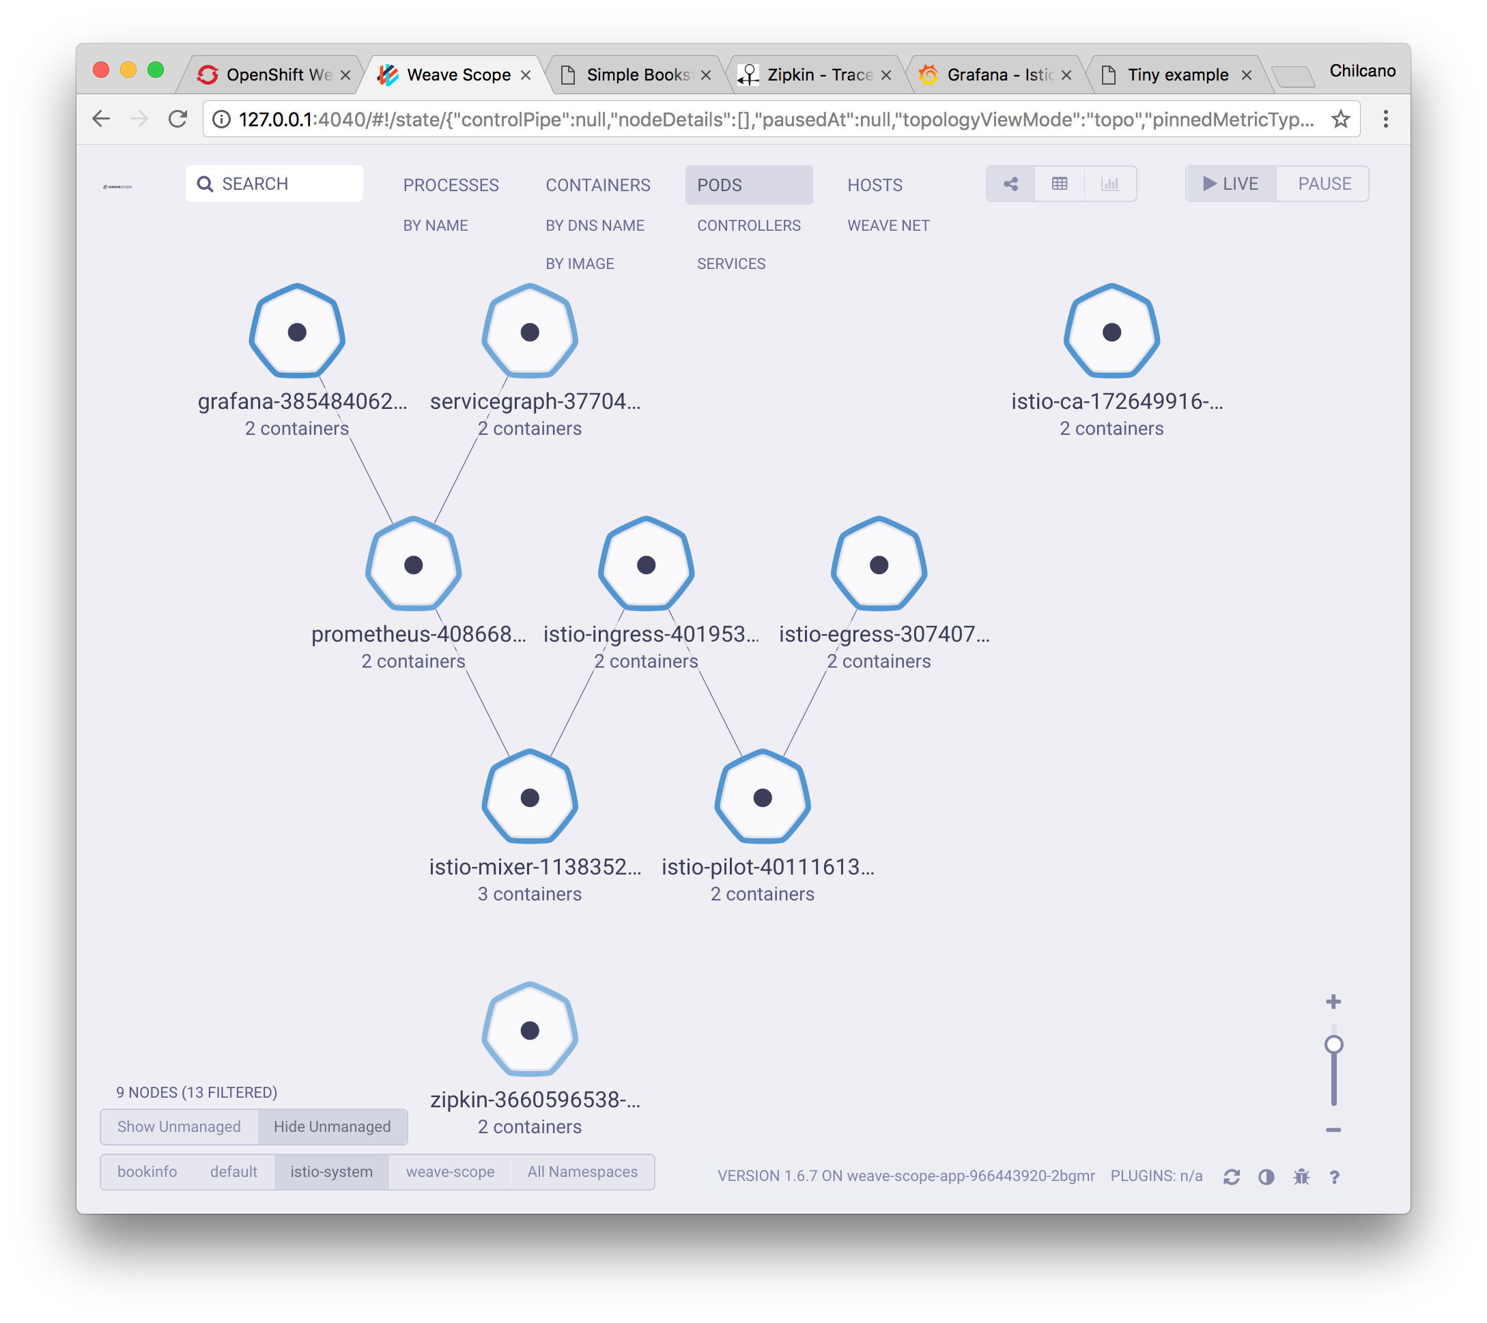1487x1323 pixels.
Task: Expand SERVICES sub-tab under PODS
Action: click(731, 264)
